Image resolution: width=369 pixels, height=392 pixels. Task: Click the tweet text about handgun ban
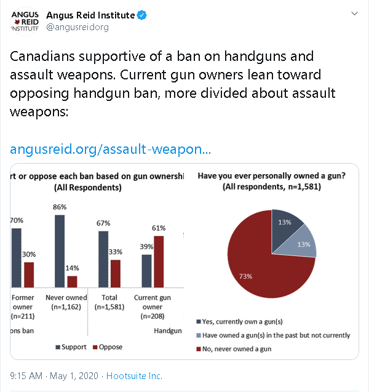[x=163, y=86]
